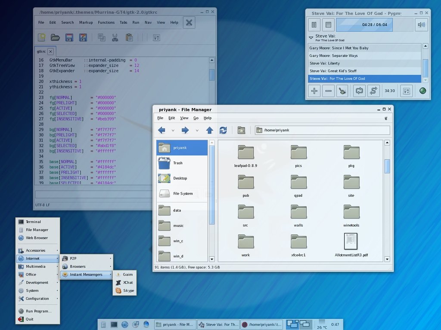Open Run Program from the menu

pos(38,311)
